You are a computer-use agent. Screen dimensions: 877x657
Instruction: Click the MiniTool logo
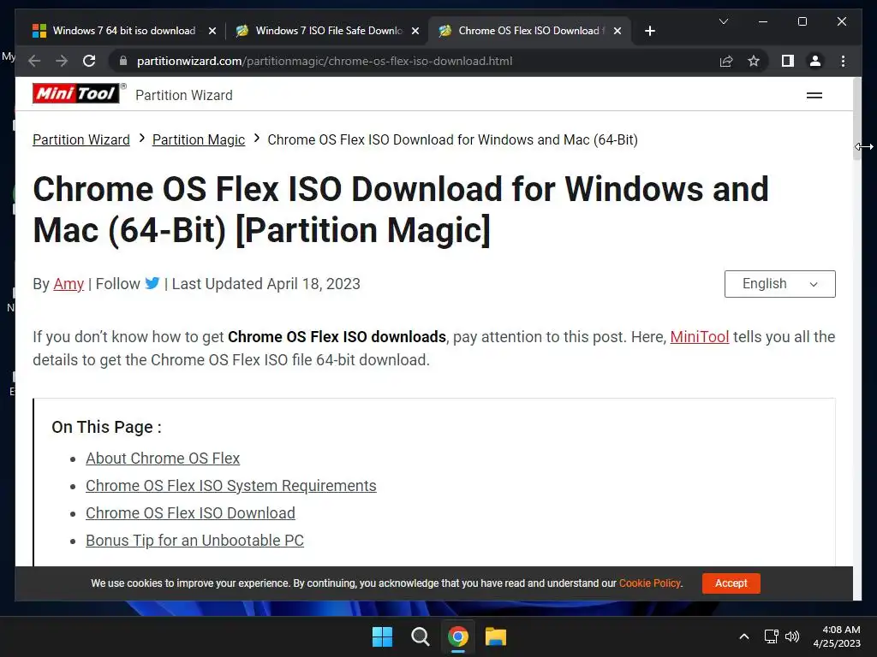(x=76, y=93)
